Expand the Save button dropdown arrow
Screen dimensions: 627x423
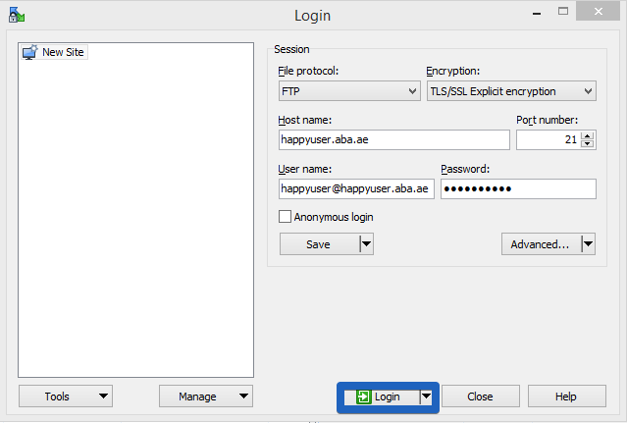pos(366,243)
